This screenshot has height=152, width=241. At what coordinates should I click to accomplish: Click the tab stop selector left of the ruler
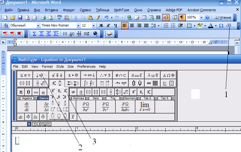click(x=3, y=42)
